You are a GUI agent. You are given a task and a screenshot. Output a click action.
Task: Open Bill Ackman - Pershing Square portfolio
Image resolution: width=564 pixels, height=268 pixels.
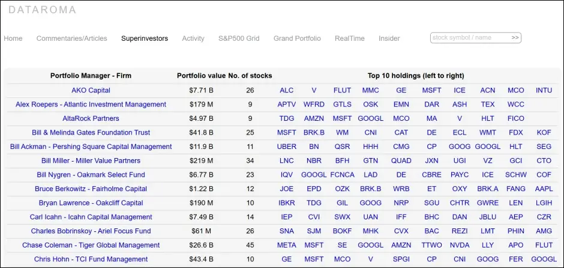pos(91,147)
